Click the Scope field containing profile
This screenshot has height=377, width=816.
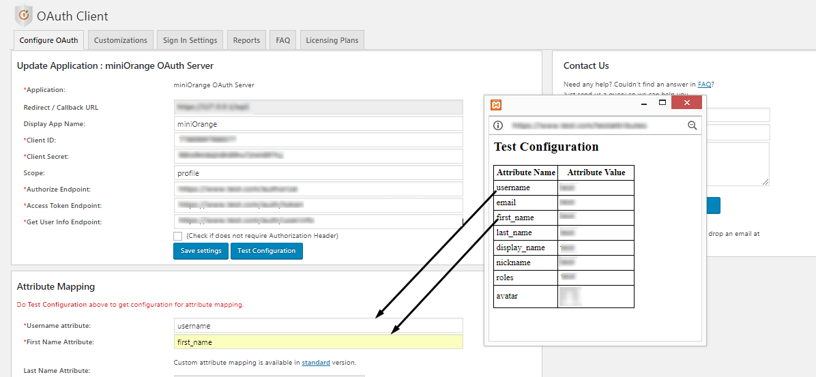318,172
